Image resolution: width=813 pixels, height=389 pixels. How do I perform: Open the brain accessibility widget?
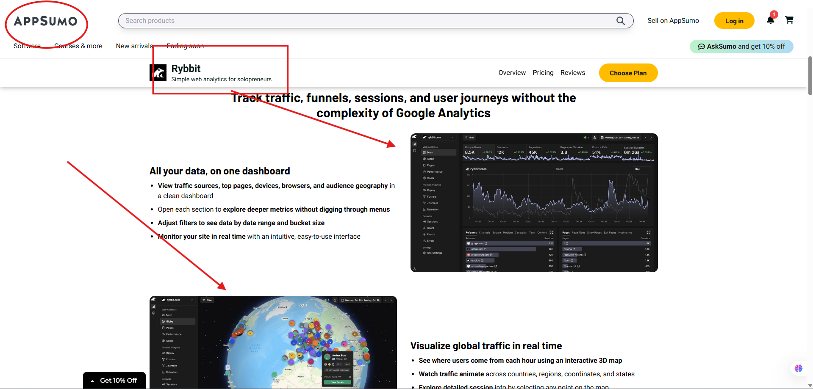coord(799,368)
